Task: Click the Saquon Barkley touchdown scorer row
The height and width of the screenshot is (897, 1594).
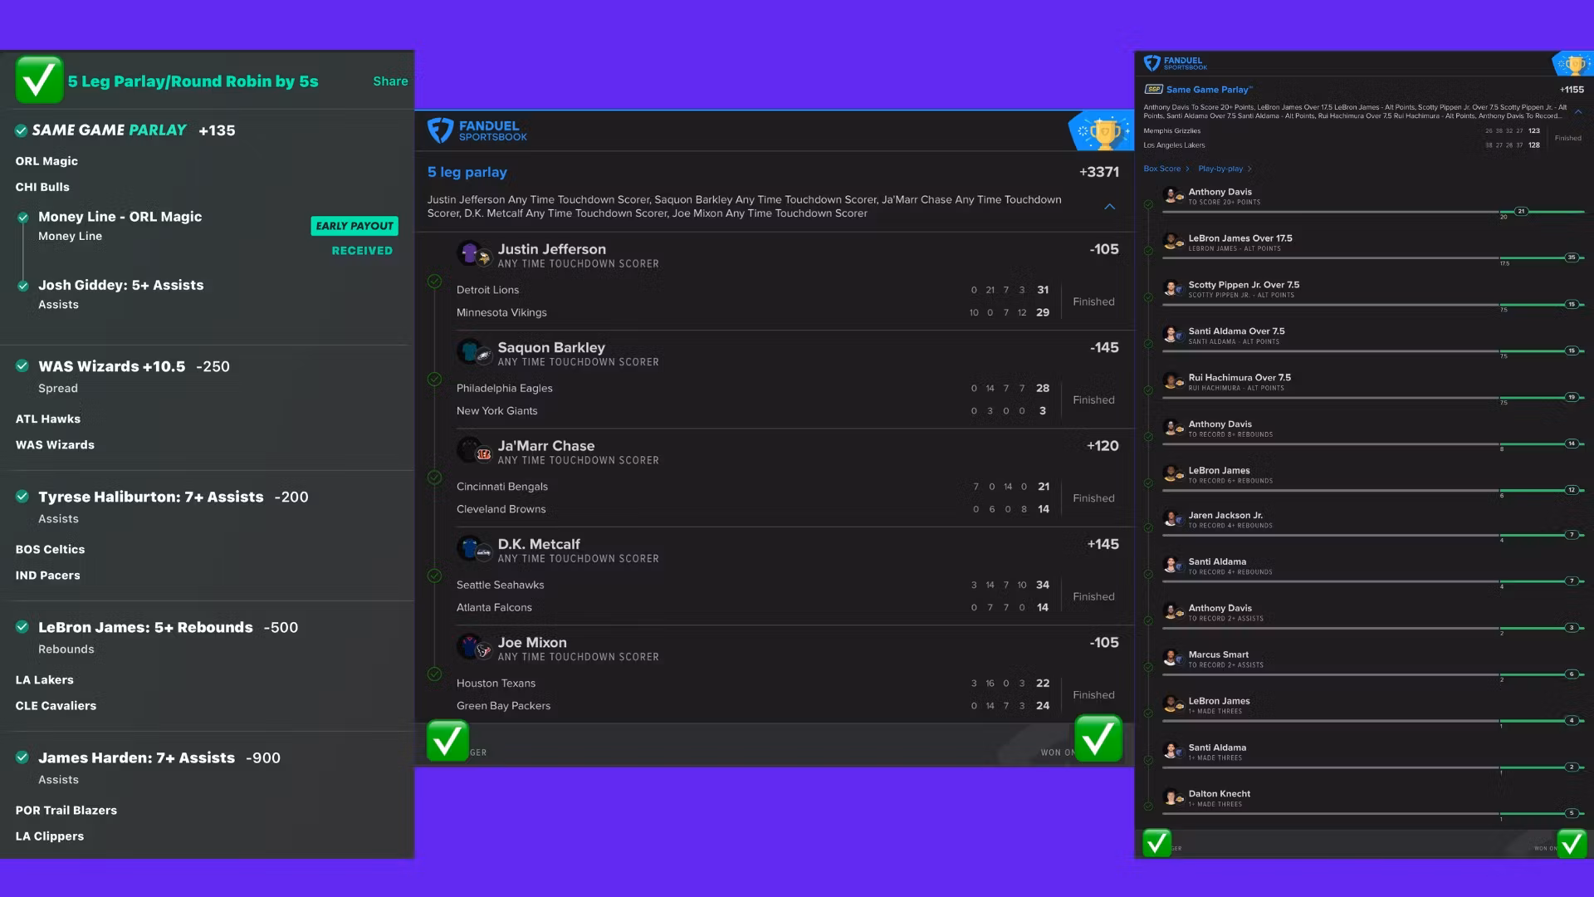Action: (x=551, y=348)
